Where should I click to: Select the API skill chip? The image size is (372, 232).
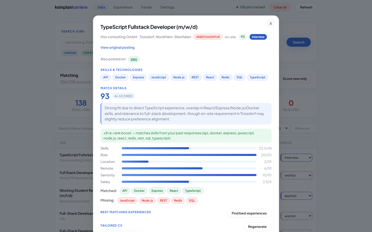[x=106, y=77]
